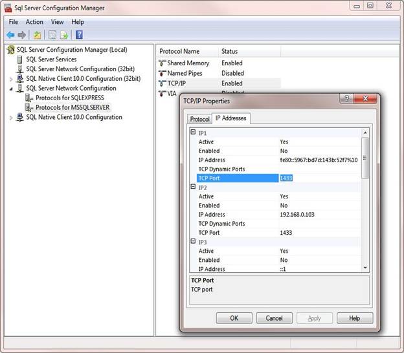
Task: Click scrollbar down arrow in properties list
Action: (x=365, y=268)
